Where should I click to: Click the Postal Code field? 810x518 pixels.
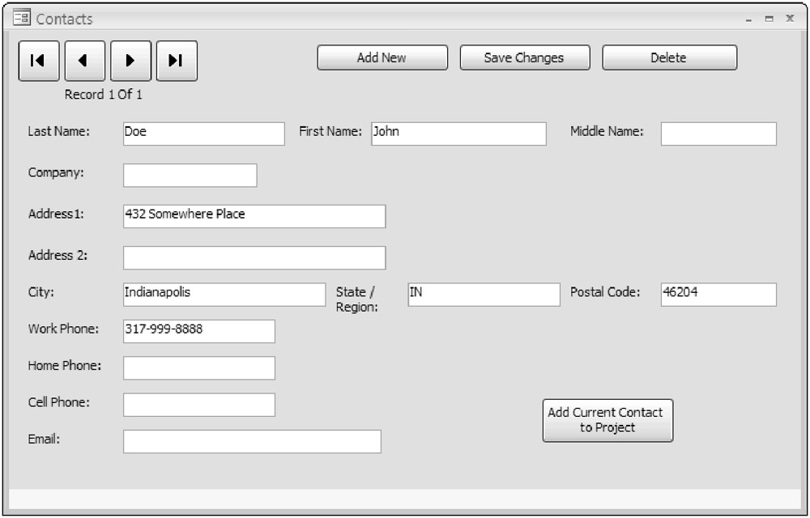tap(718, 294)
